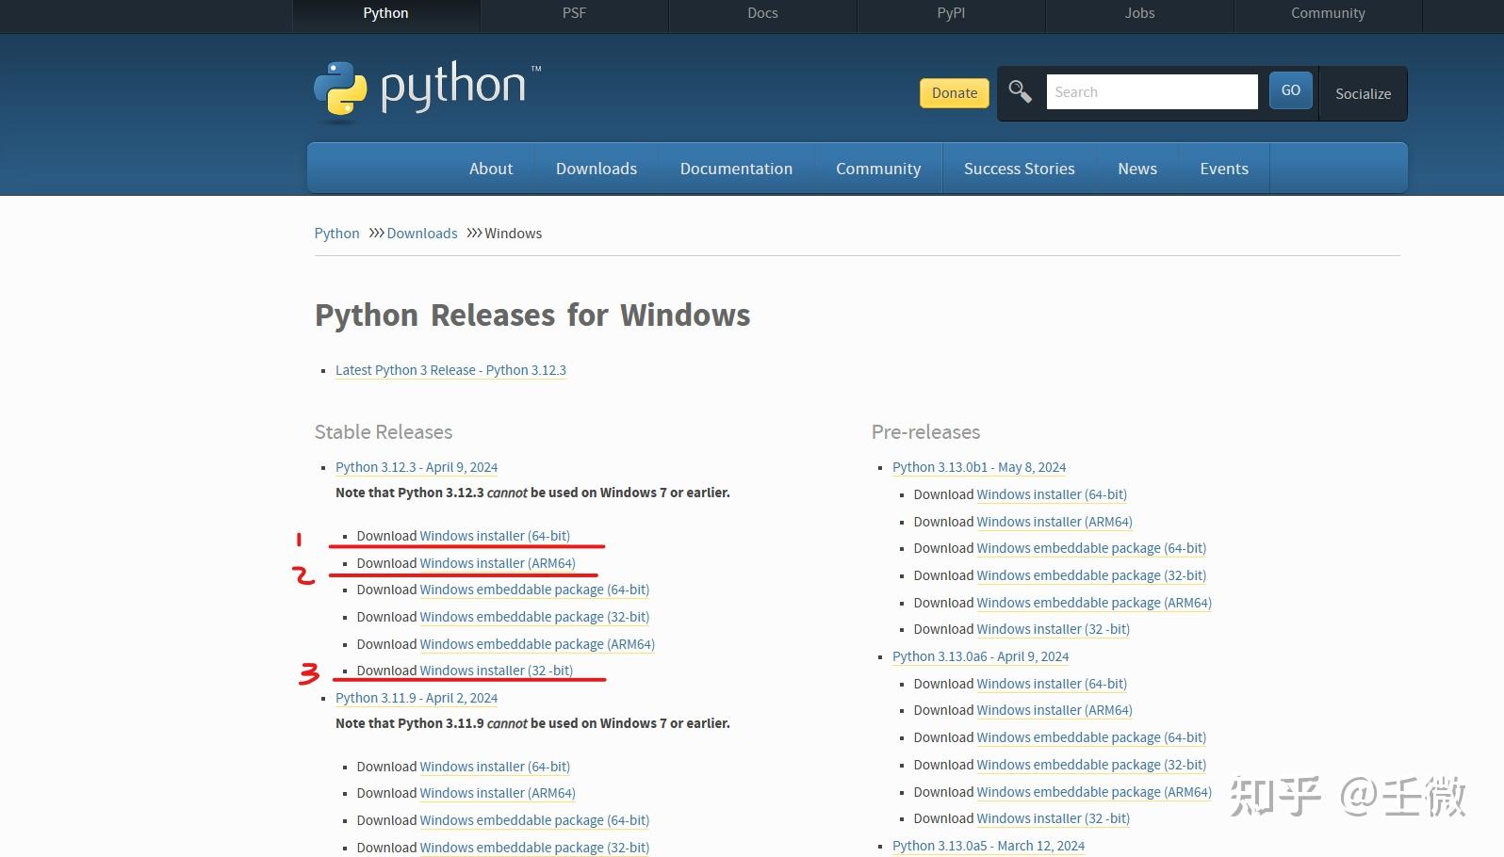Viewport: 1504px width, 857px height.
Task: Switch to the PyPI top tab
Action: [951, 13]
